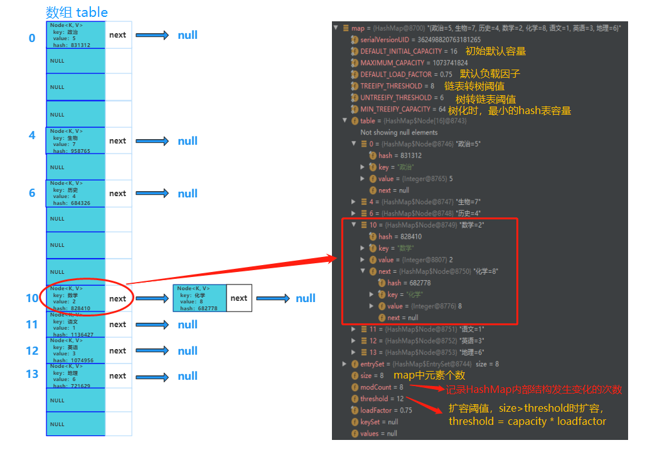Click array element icon for entry 12

[364, 341]
